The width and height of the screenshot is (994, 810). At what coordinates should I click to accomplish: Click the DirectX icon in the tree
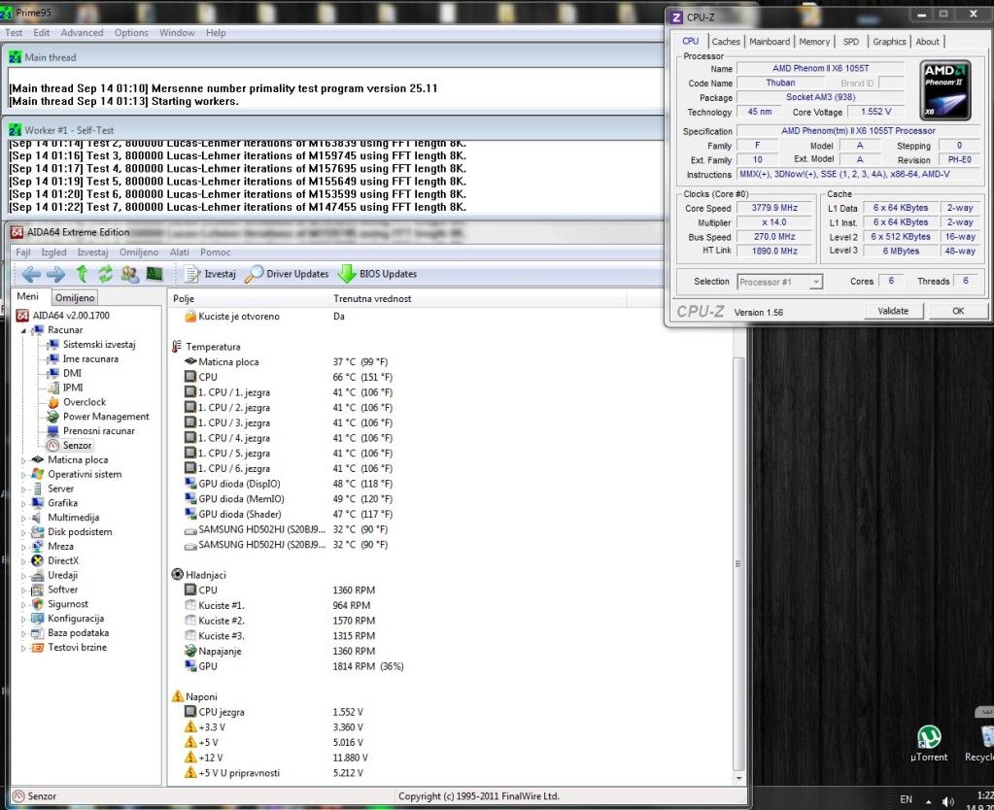pos(37,561)
